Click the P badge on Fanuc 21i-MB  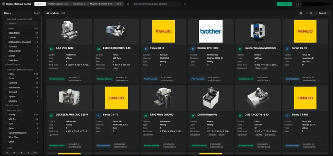click(287, 116)
